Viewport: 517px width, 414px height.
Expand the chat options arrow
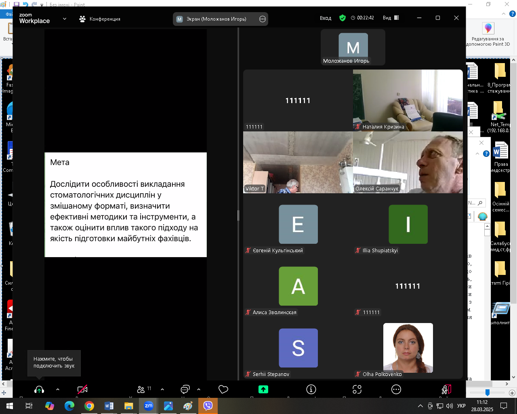tap(199, 389)
